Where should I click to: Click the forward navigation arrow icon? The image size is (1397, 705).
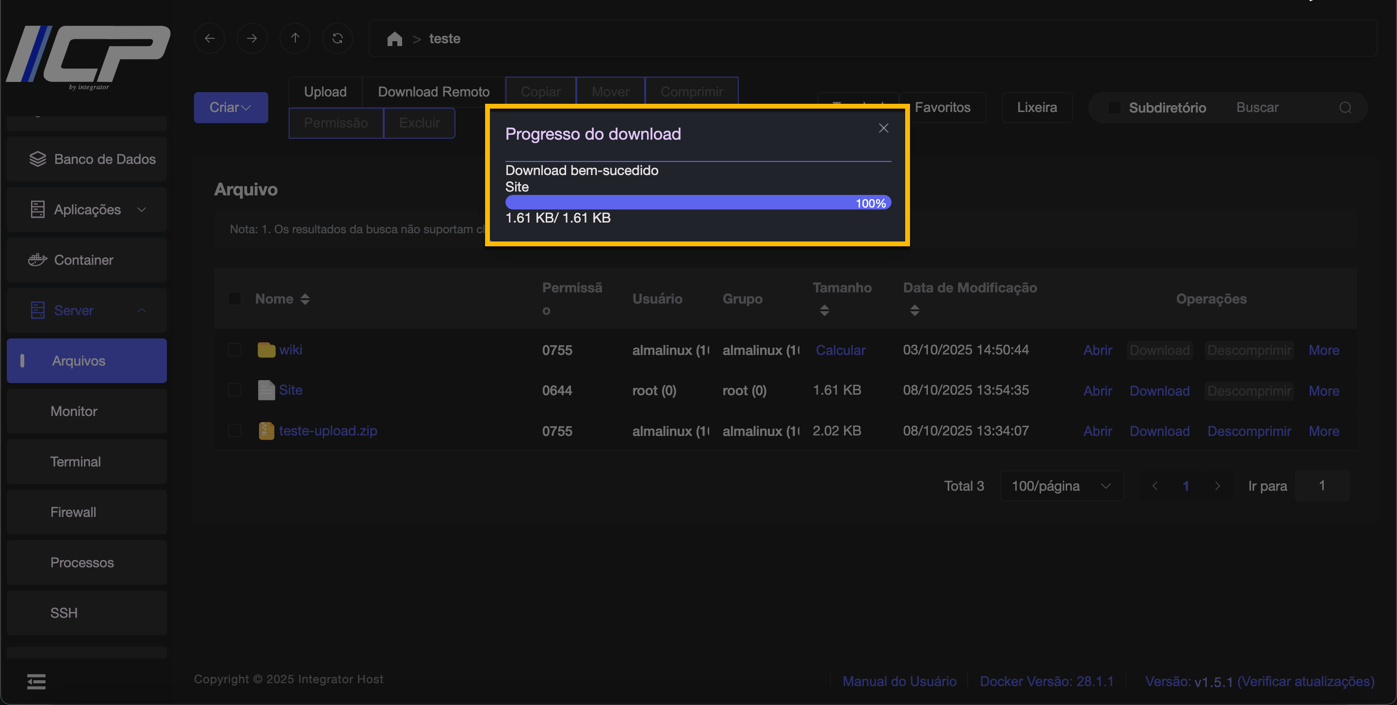pos(252,38)
